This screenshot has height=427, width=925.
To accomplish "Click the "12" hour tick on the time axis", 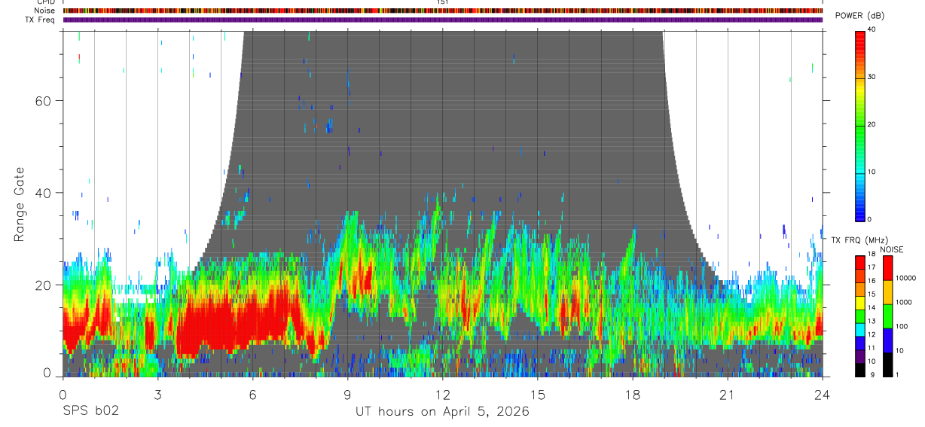I will (442, 395).
